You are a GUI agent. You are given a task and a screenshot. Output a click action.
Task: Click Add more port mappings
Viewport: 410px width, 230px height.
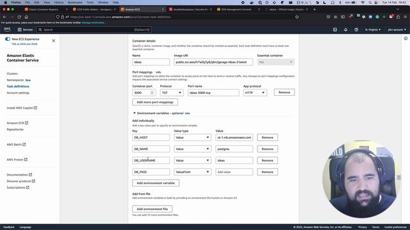coord(155,102)
